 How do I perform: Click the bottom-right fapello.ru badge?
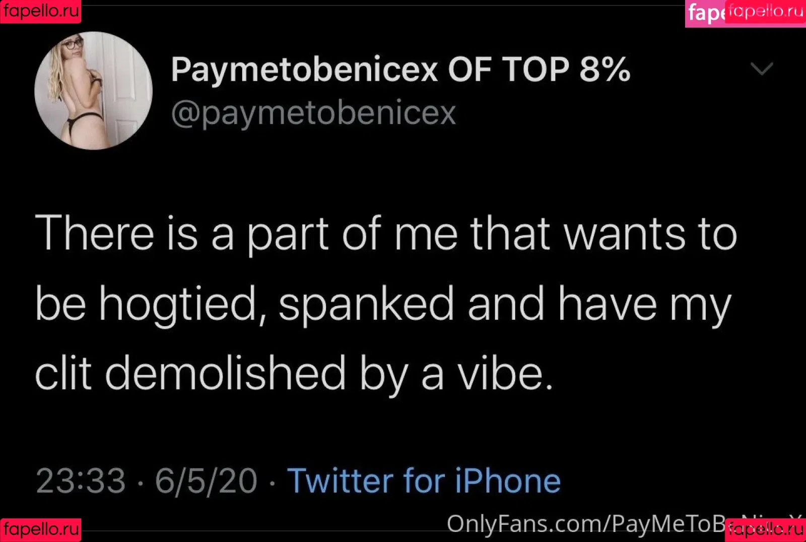[x=766, y=529]
